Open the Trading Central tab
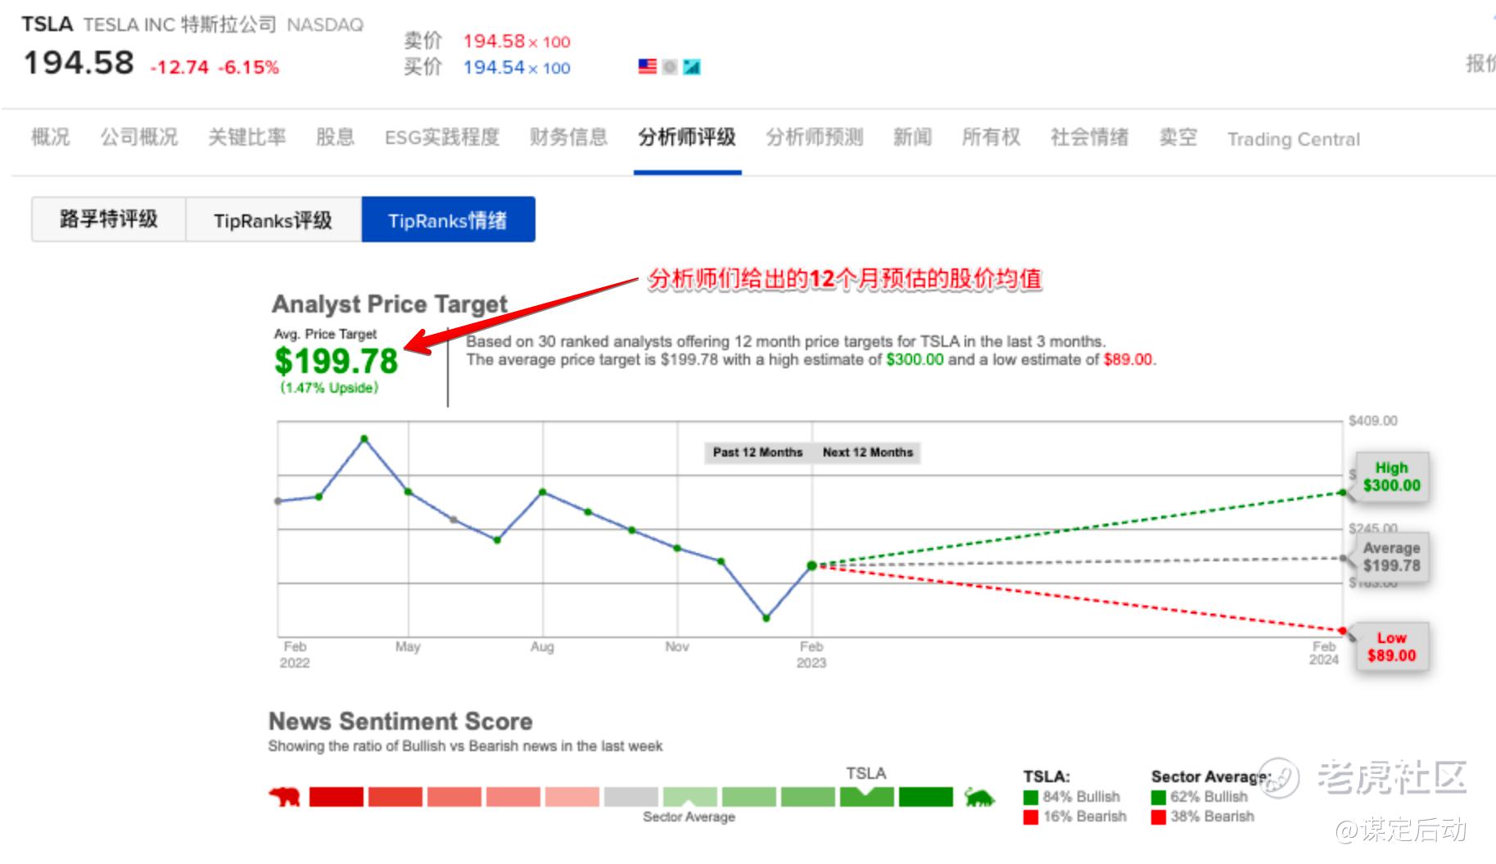This screenshot has height=864, width=1496. [1294, 139]
